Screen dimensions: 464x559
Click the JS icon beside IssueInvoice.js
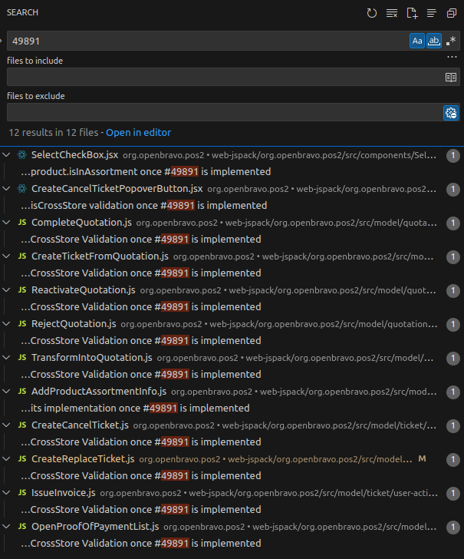point(21,493)
